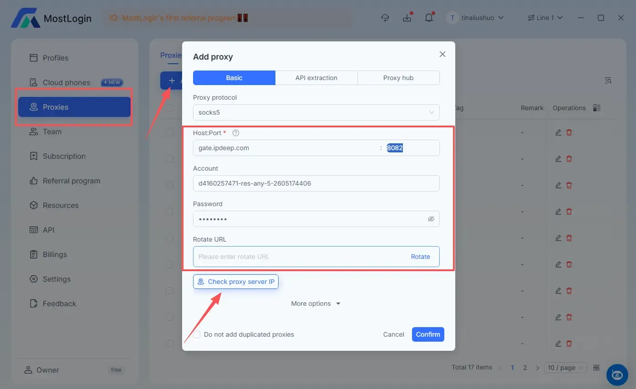Click the search filter icon above the proxy table

coord(608,80)
